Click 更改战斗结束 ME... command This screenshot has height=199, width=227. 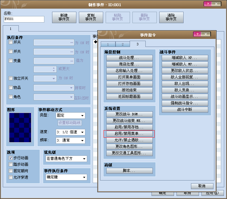coord(129,121)
